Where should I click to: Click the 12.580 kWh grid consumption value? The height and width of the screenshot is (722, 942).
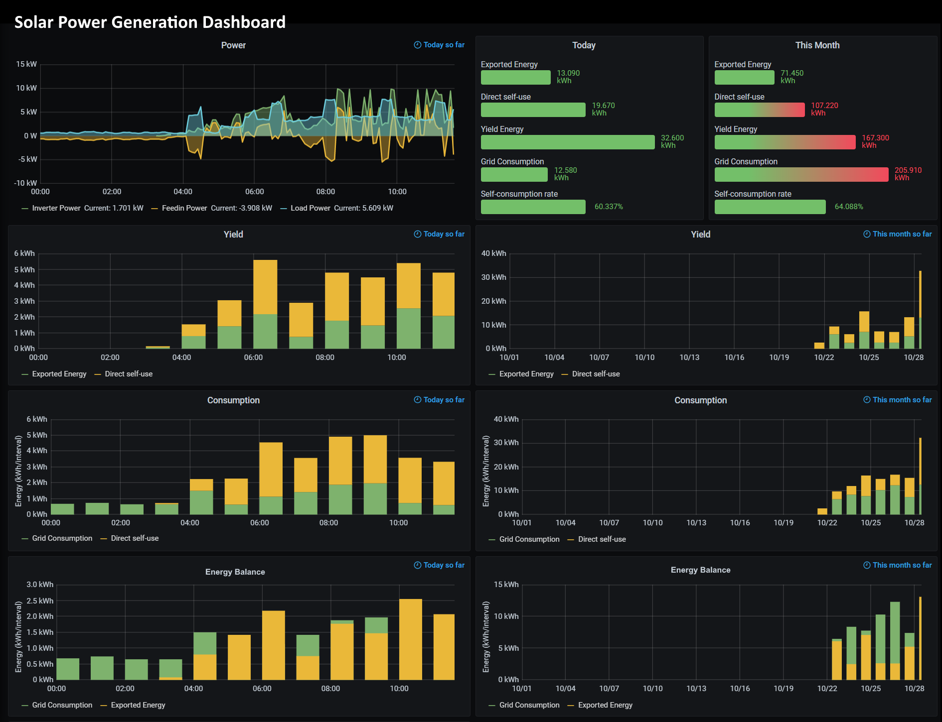(566, 174)
